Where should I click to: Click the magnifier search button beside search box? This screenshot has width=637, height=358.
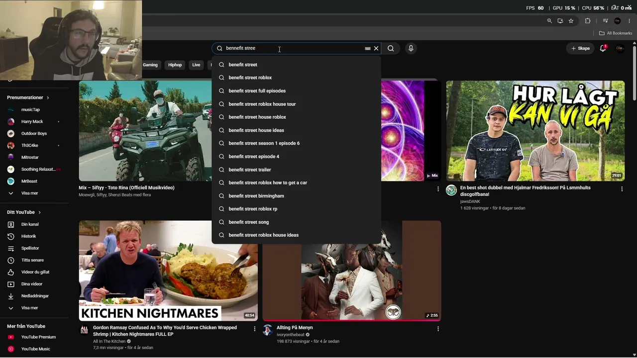(x=391, y=48)
